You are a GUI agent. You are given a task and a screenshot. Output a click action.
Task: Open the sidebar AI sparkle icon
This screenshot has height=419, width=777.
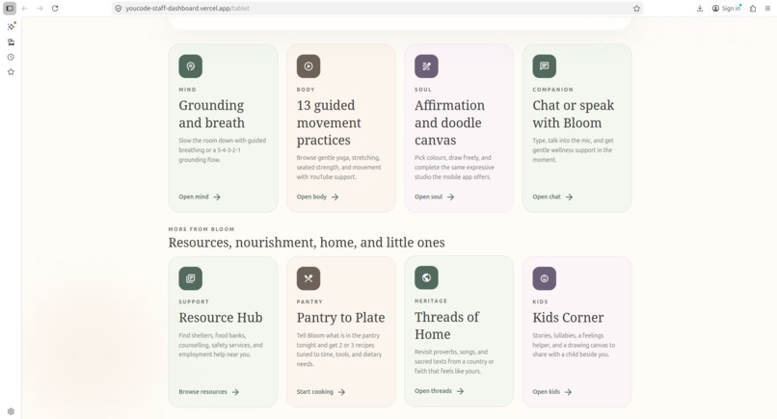point(11,27)
